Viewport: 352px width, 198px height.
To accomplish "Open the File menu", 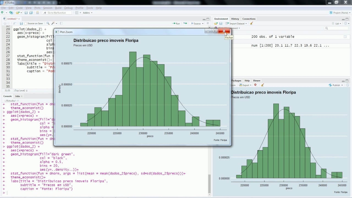I will tap(3, 8).
